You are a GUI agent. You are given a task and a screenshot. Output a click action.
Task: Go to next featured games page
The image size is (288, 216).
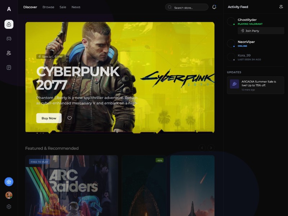pos(211,148)
